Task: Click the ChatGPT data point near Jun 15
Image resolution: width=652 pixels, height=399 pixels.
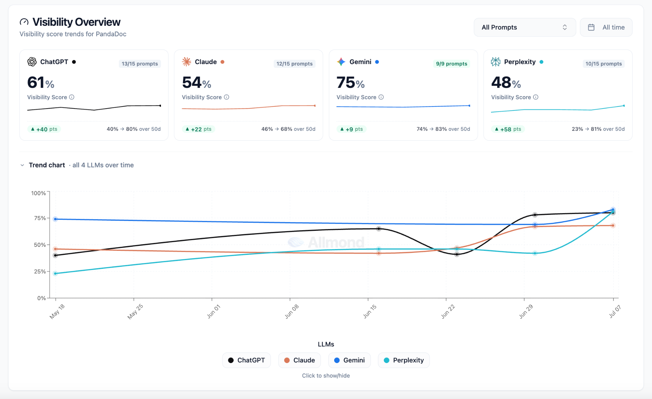Action: (x=379, y=229)
